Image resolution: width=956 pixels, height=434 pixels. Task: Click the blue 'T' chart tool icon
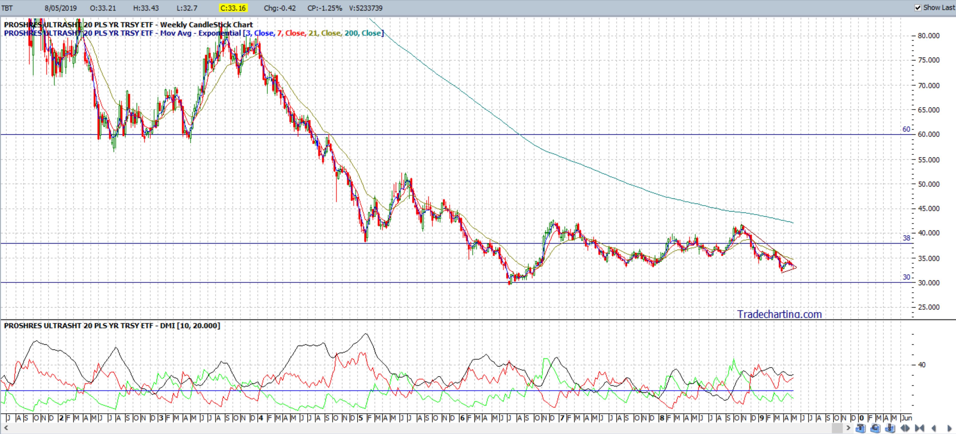click(x=861, y=428)
